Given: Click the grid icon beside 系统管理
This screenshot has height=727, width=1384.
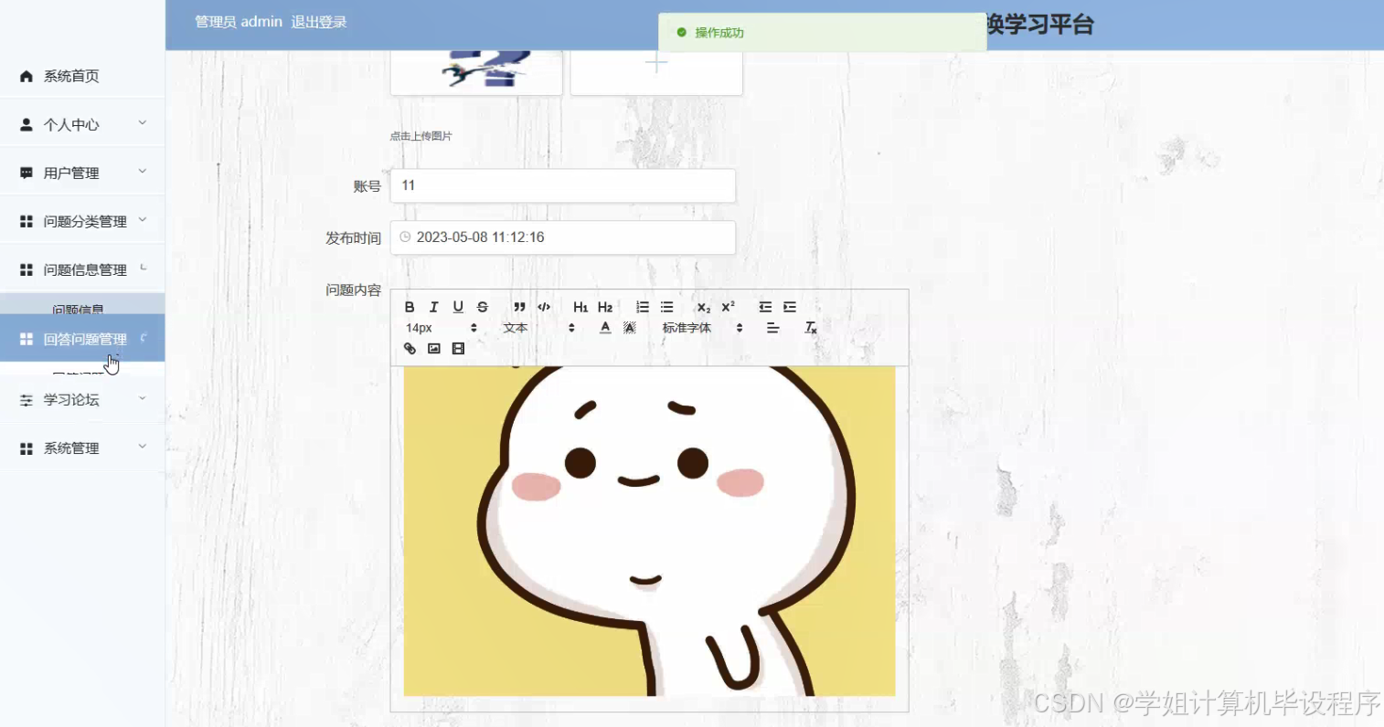Looking at the screenshot, I should click(x=27, y=448).
